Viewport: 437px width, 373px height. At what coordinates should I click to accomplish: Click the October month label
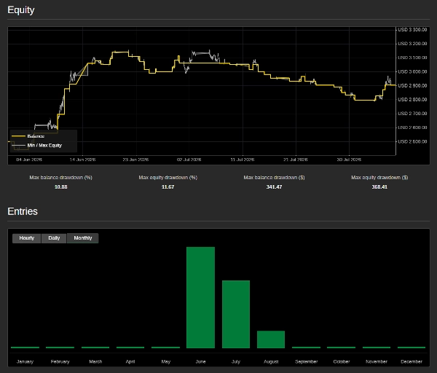coord(342,361)
